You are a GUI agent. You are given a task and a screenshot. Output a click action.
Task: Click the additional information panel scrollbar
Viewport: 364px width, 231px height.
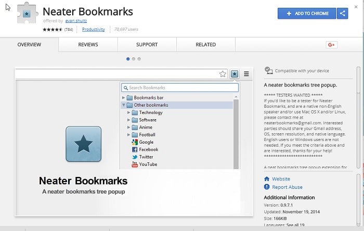(358, 200)
